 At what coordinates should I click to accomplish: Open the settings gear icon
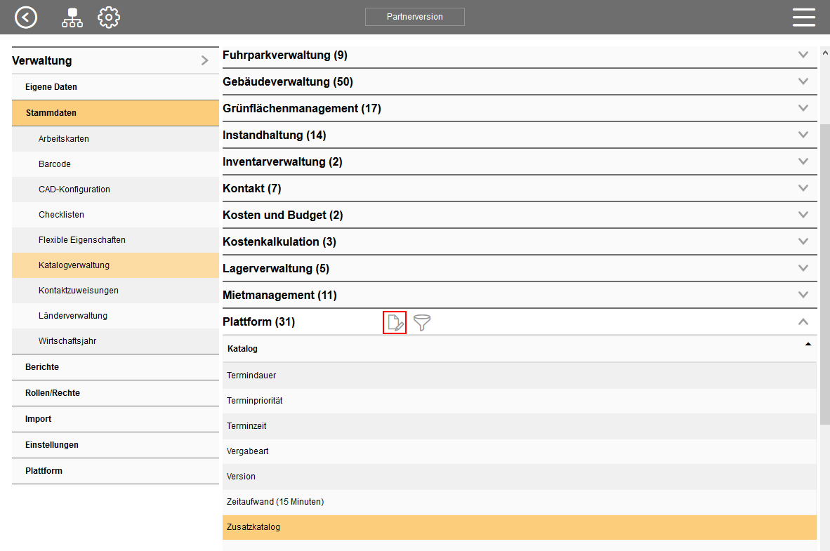[x=109, y=18]
